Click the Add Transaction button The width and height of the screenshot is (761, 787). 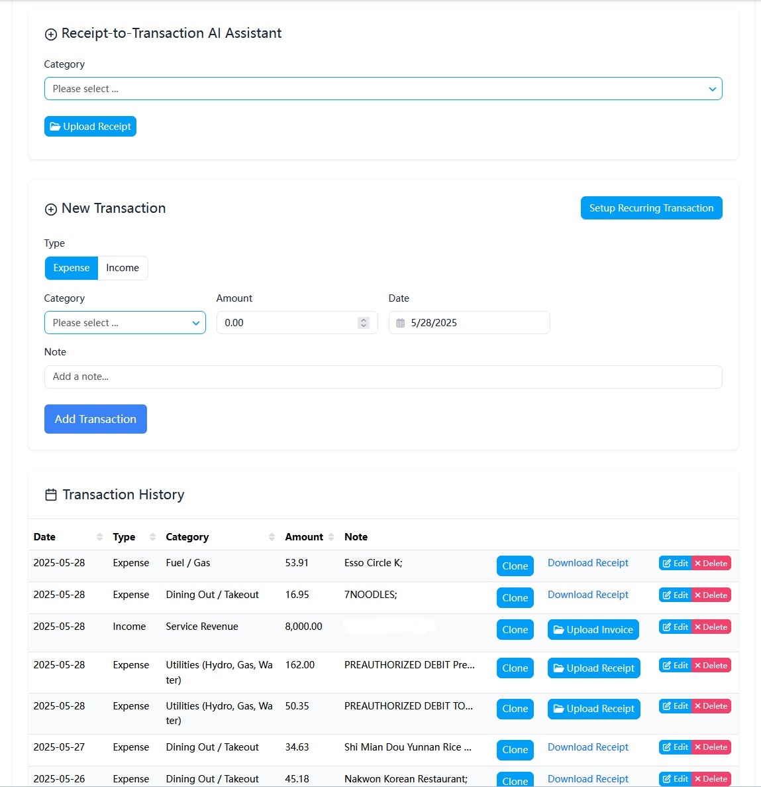[95, 419]
